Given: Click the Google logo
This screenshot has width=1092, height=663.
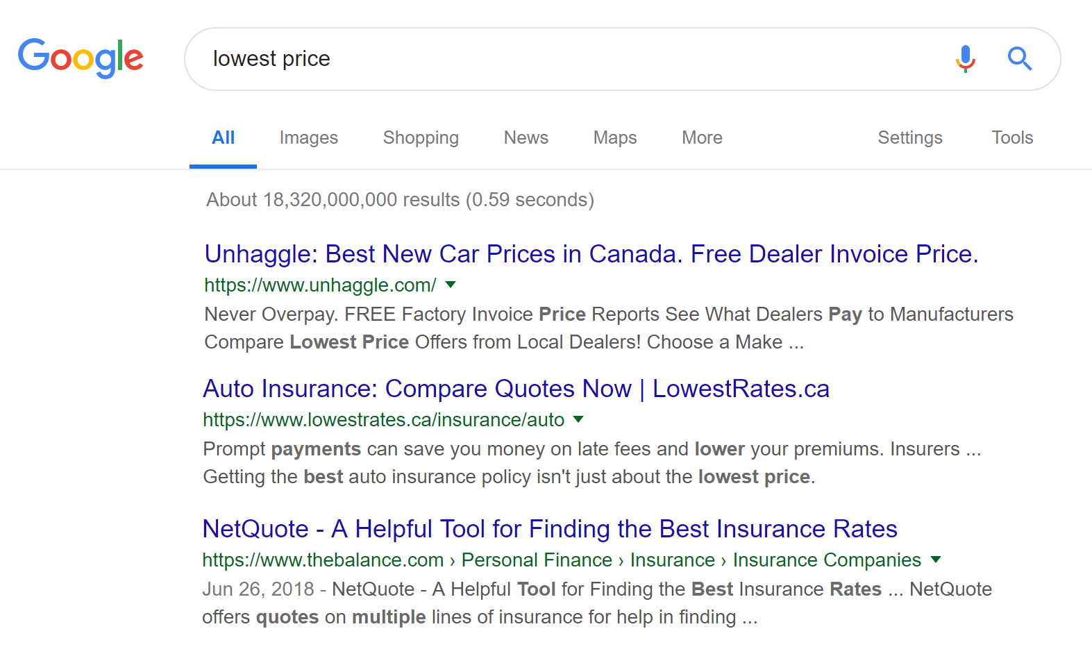Looking at the screenshot, I should [x=81, y=58].
